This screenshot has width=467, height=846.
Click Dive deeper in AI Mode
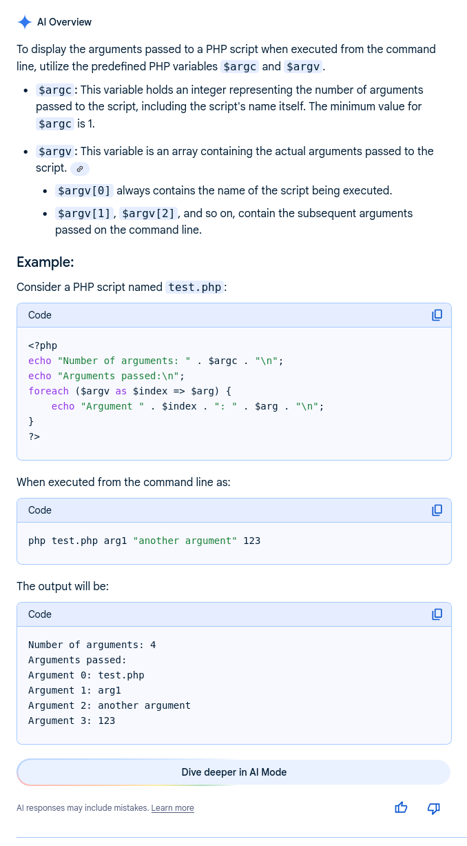[x=233, y=772]
